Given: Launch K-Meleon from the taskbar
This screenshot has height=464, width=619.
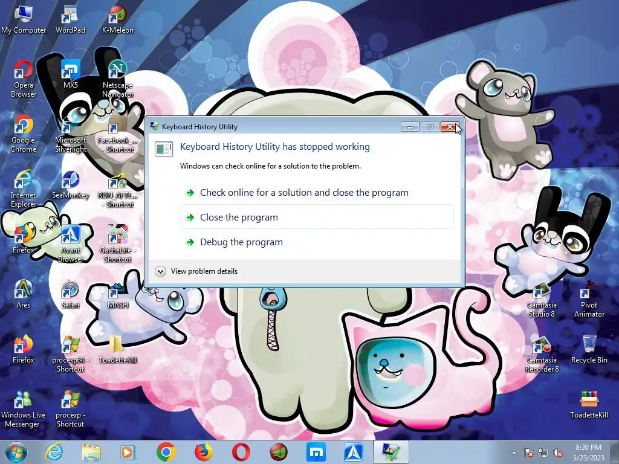Looking at the screenshot, I should [278, 452].
